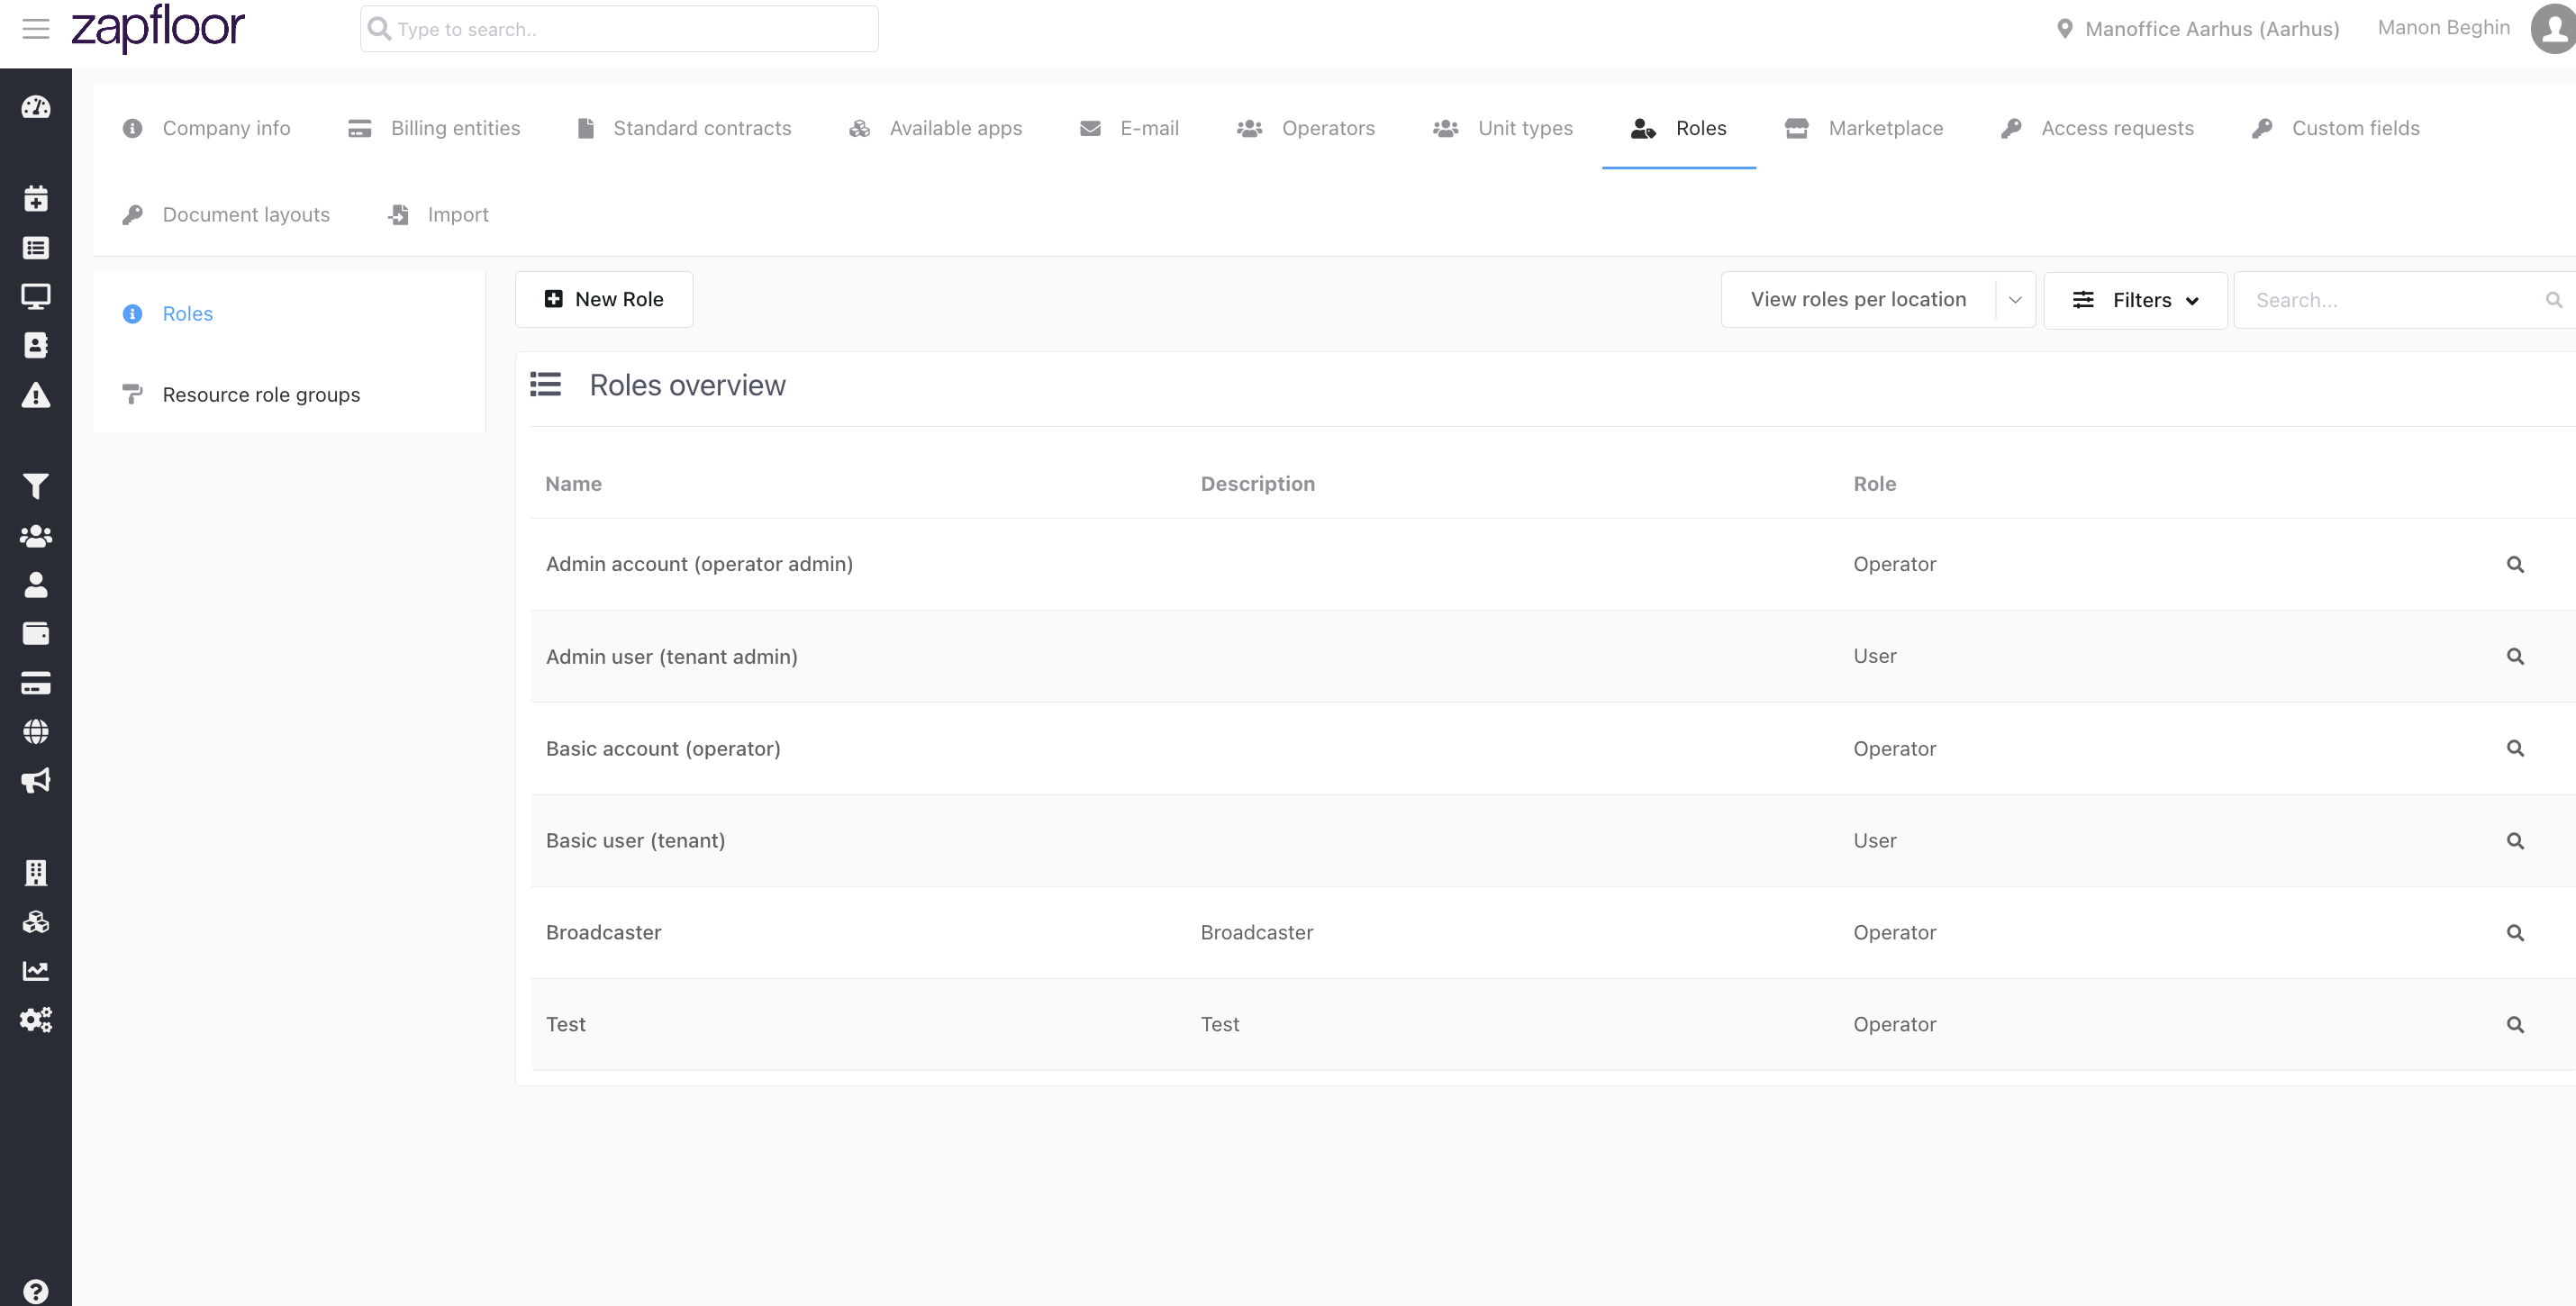Viewport: 2576px width, 1306px height.
Task: Open the dashboard gauge sidebar icon
Action: (36, 107)
